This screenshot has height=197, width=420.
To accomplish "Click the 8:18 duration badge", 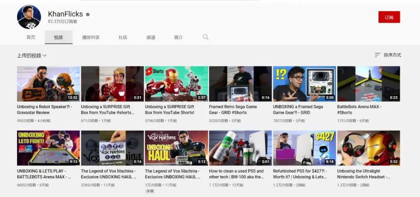I will [330, 162].
